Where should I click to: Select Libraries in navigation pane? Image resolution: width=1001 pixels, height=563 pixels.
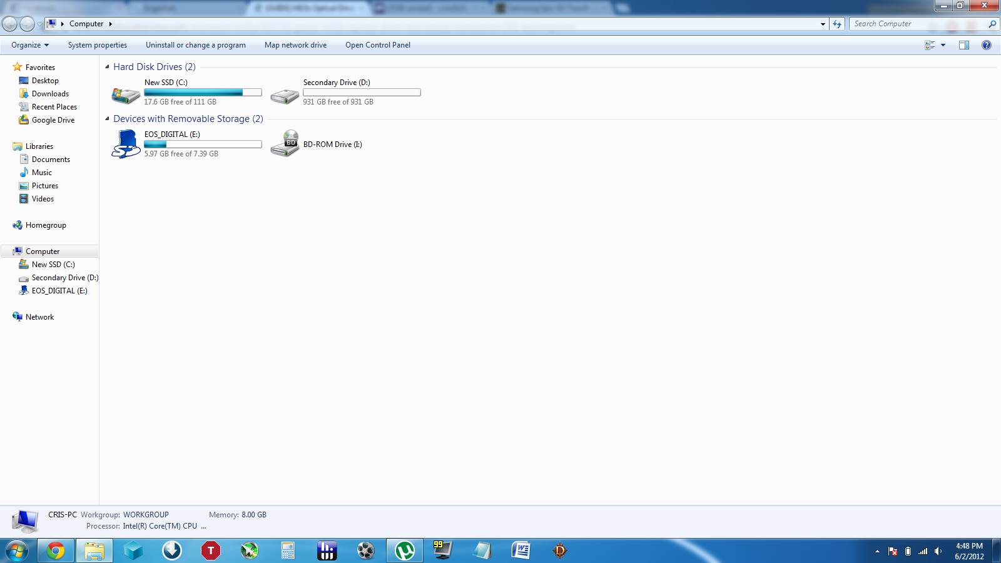[39, 146]
